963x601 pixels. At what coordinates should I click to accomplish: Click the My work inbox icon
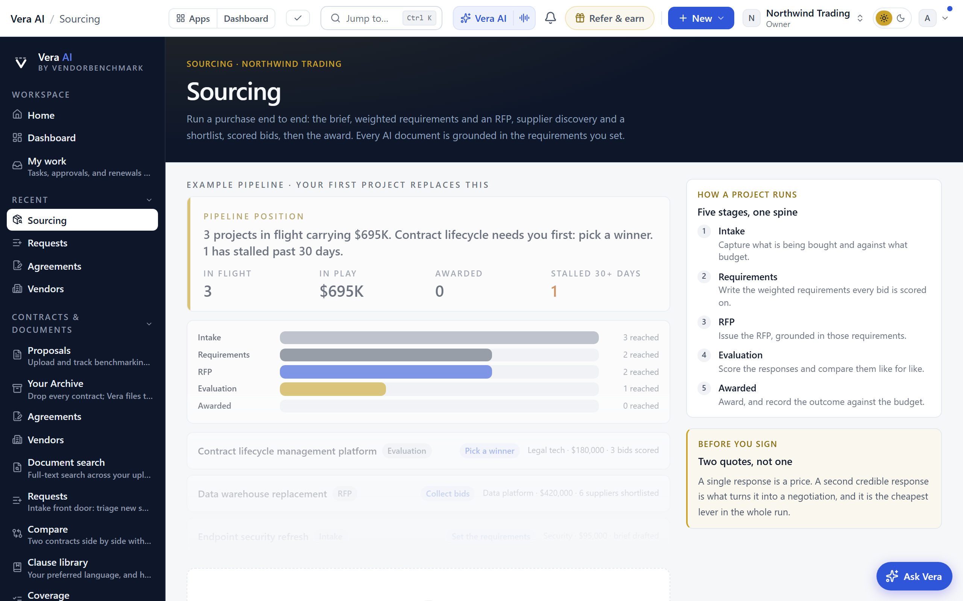[17, 166]
